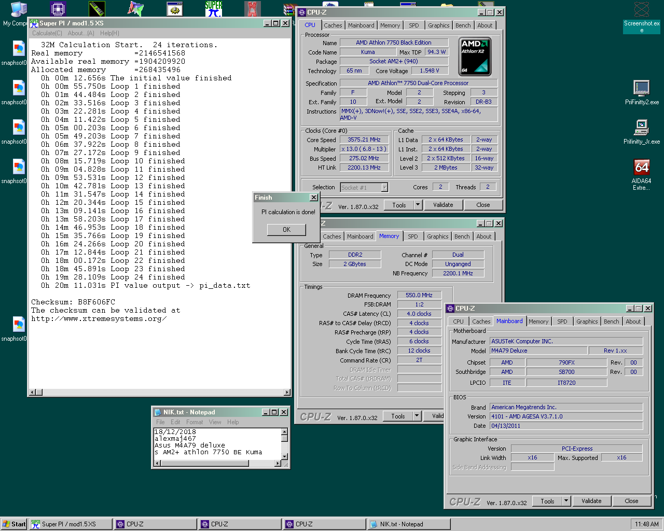Click the Super PI title bar icon

point(34,23)
